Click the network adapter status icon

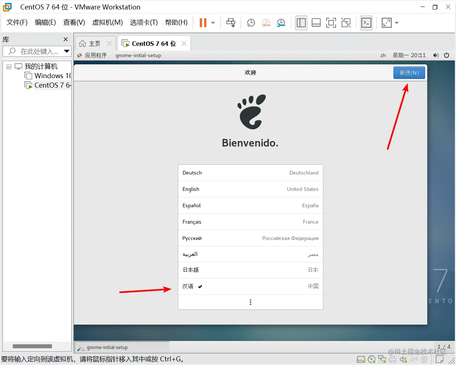coord(382,360)
